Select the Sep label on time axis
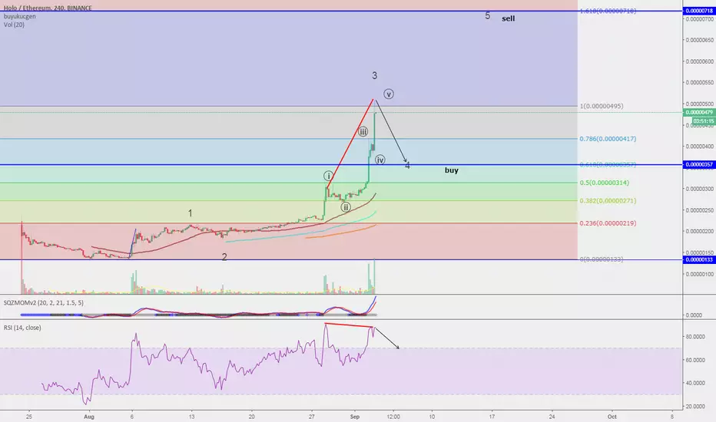This screenshot has height=422, width=716. [x=355, y=417]
